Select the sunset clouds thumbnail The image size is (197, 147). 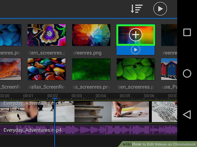(11, 69)
